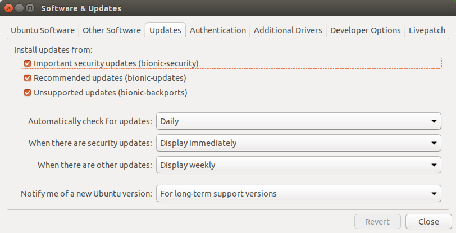Expand the Notify me of new Ubuntu version dropdown
The height and width of the screenshot is (233, 456).
[x=299, y=194]
